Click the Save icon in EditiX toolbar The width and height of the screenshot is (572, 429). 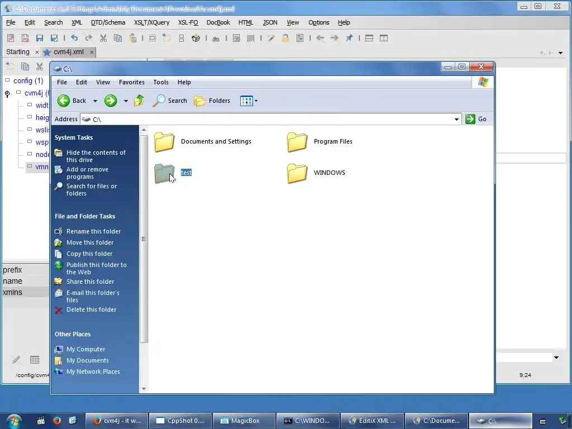point(40,38)
